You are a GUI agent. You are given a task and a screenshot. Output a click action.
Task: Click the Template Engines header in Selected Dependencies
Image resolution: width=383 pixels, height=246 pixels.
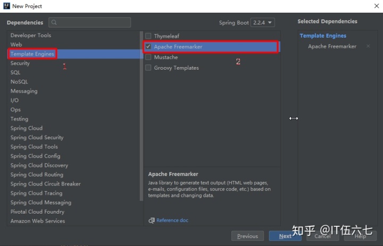coord(323,36)
